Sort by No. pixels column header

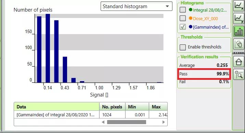[x=112, y=107]
